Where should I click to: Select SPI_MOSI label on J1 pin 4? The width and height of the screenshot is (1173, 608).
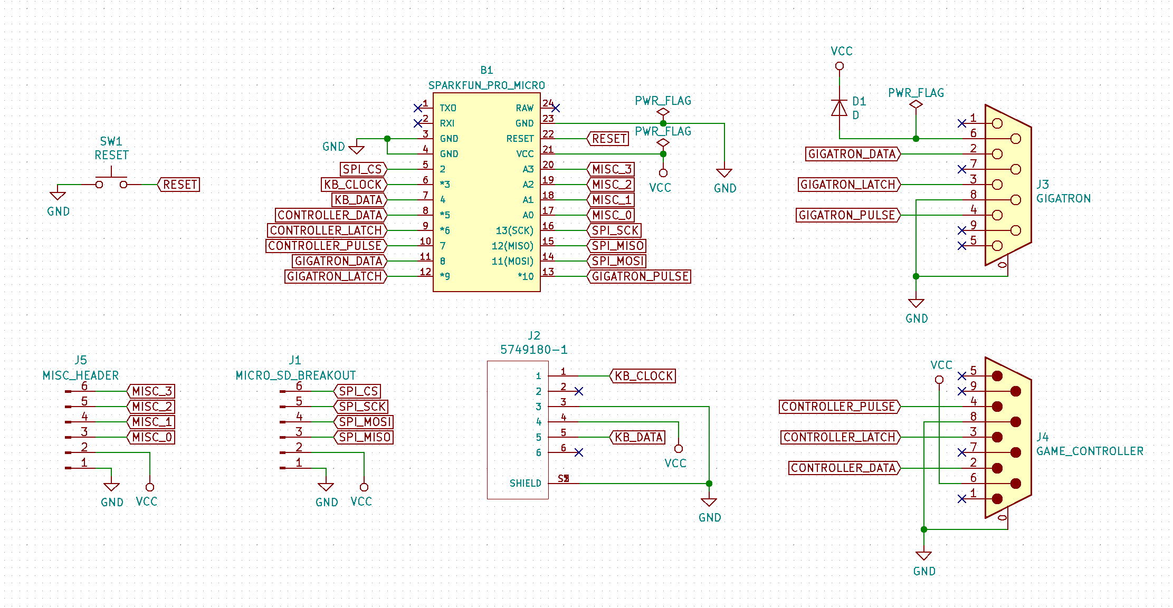coord(364,422)
